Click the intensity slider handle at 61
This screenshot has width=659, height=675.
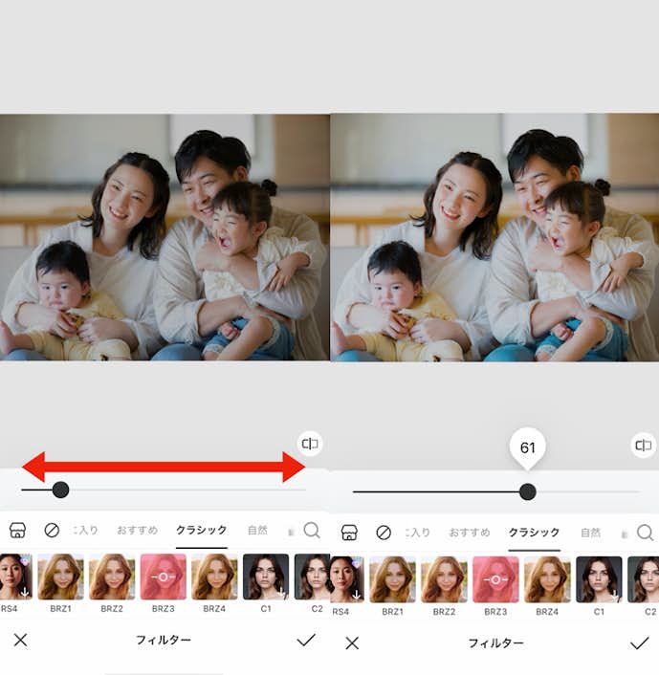[528, 491]
